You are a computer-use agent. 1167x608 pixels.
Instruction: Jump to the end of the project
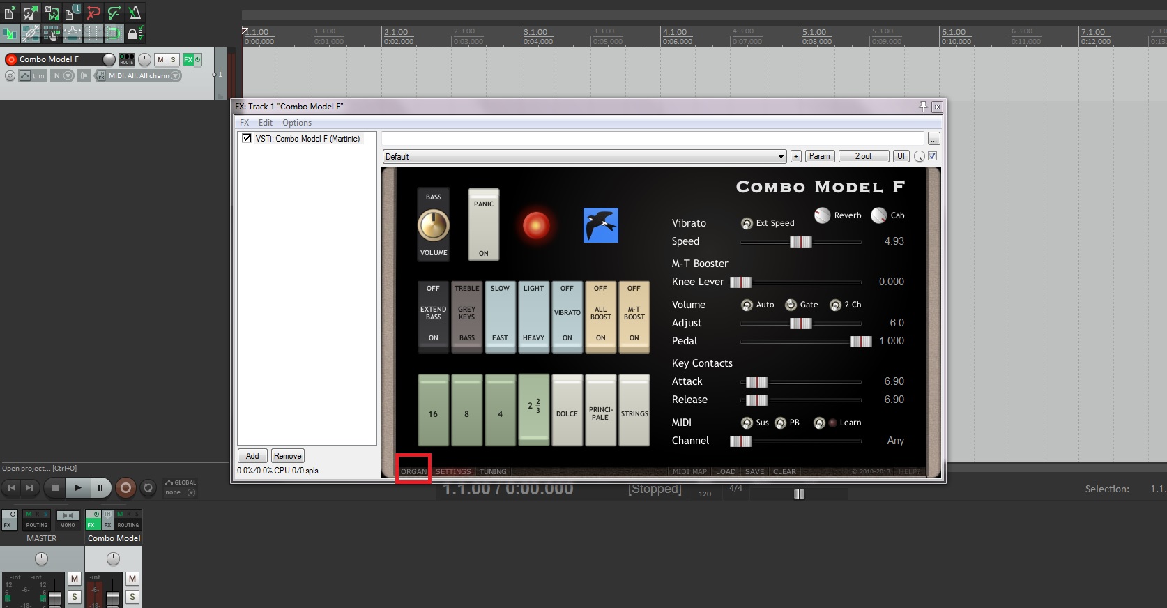[29, 488]
